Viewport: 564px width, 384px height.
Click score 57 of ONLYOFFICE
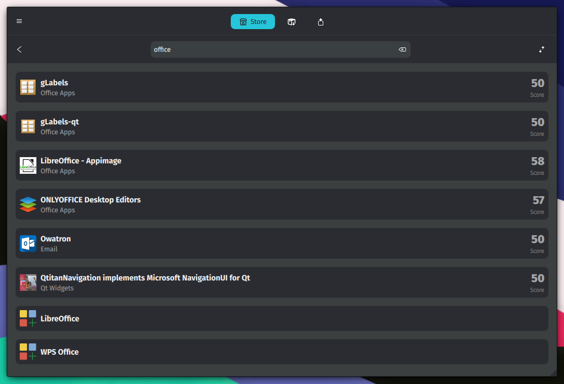click(539, 200)
